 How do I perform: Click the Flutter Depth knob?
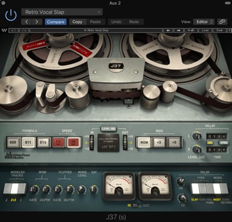click(x=70, y=190)
